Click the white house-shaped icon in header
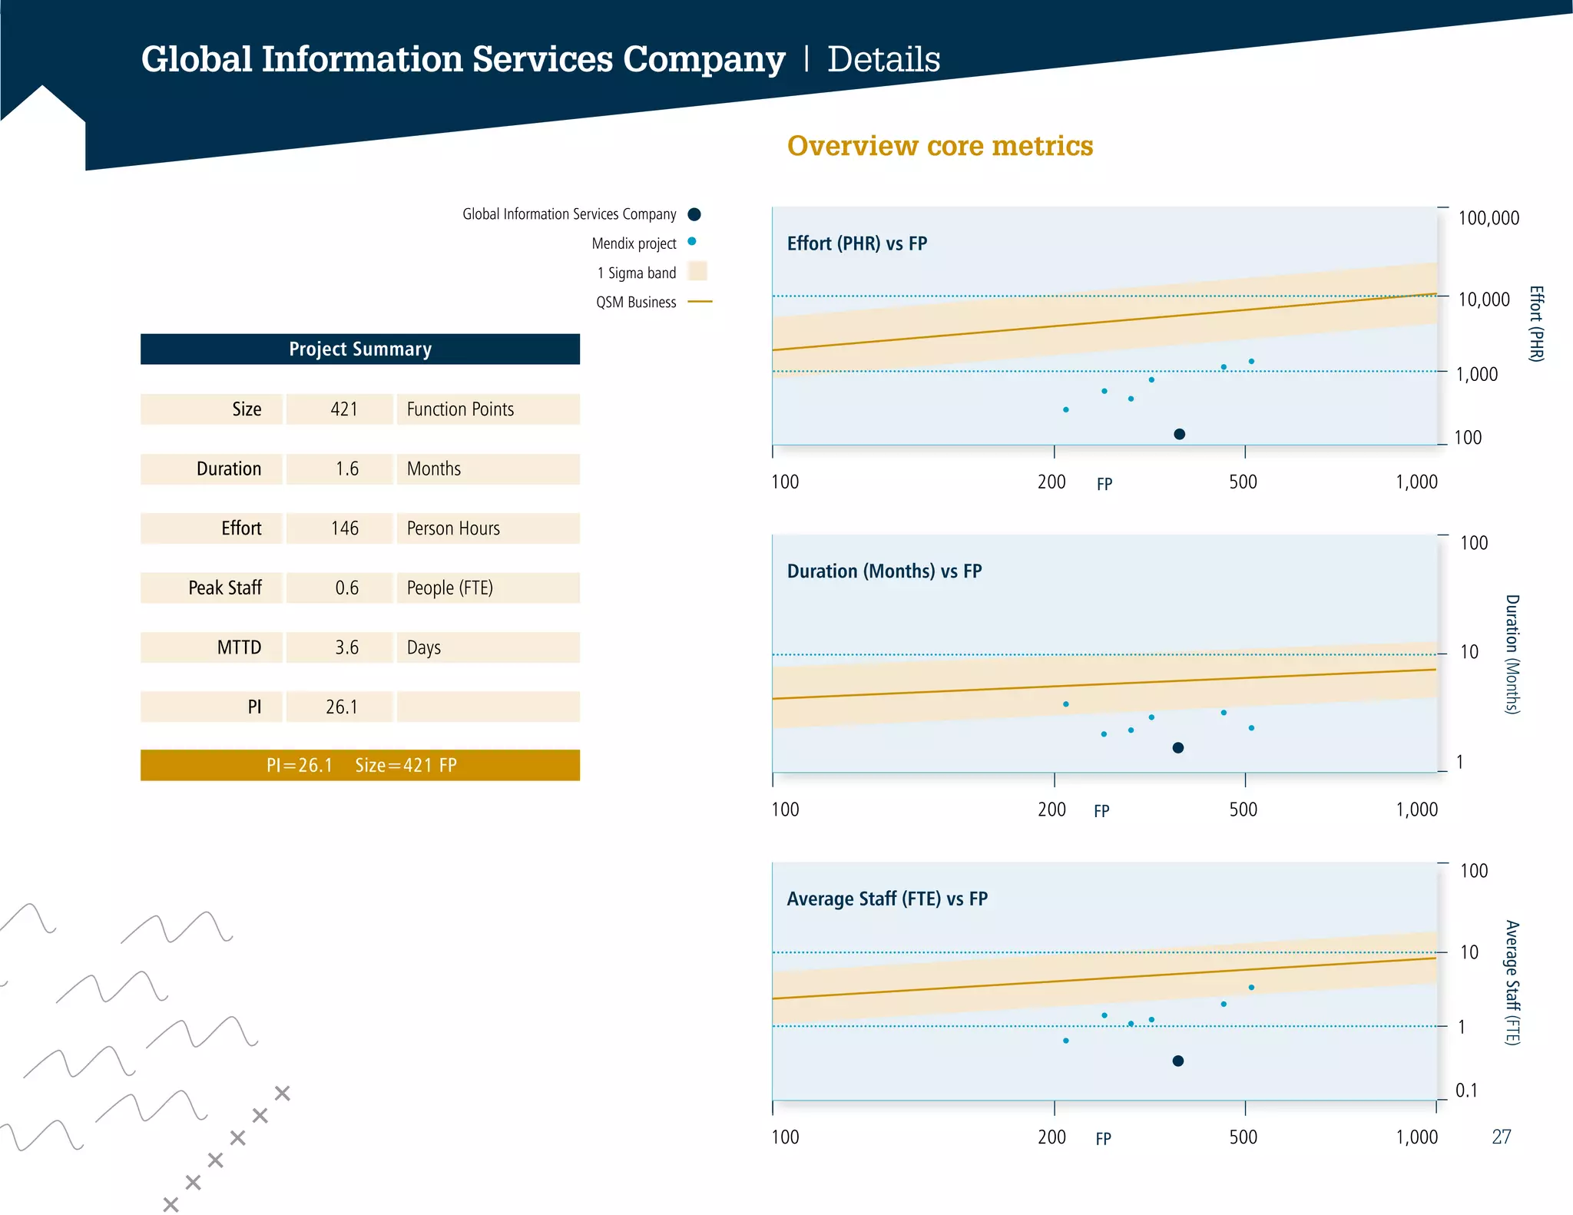Image resolution: width=1573 pixels, height=1215 pixels. (x=43, y=123)
